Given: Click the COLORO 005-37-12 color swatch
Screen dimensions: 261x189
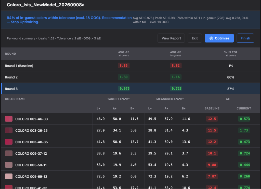Looking at the screenshot, I should click(9, 153).
